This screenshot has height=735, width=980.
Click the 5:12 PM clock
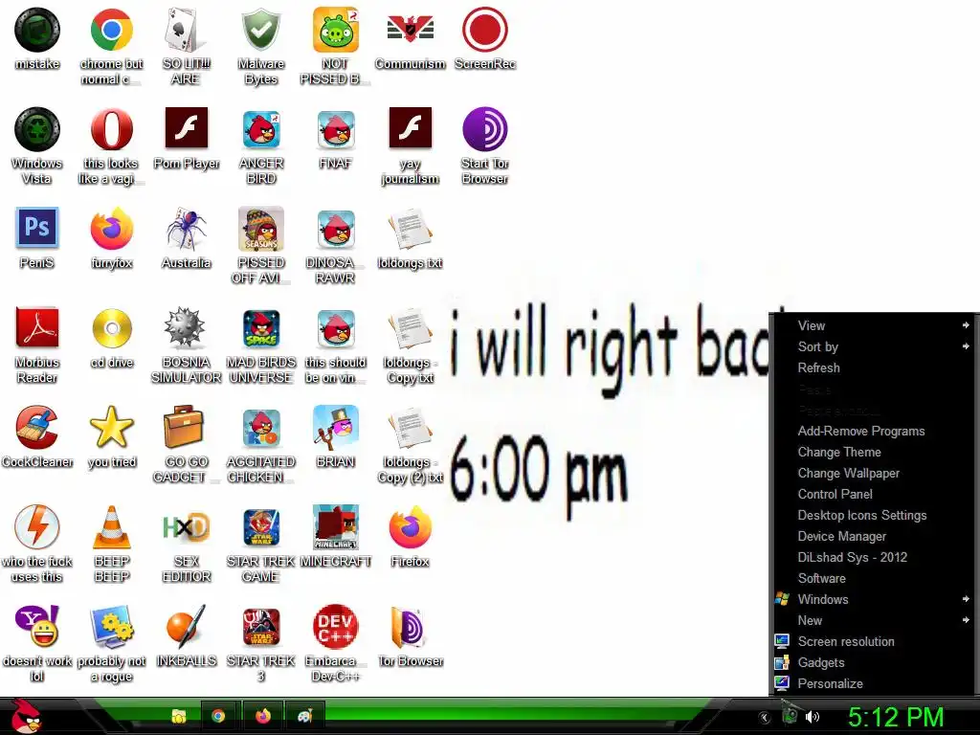point(896,717)
